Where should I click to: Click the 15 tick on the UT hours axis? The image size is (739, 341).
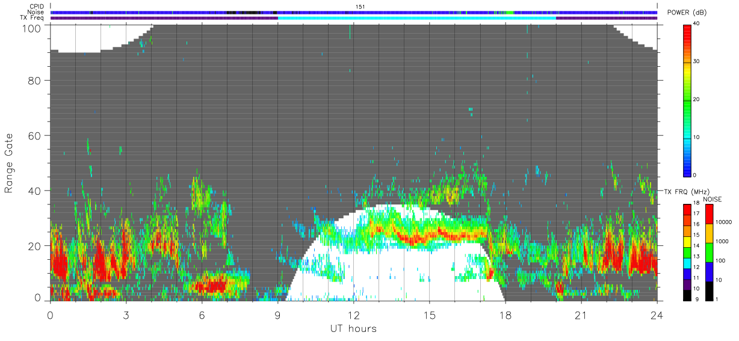point(430,315)
